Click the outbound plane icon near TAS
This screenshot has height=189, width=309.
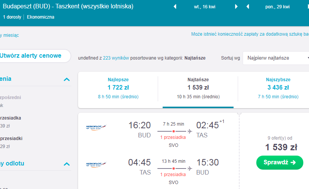pyautogui.click(x=190, y=131)
